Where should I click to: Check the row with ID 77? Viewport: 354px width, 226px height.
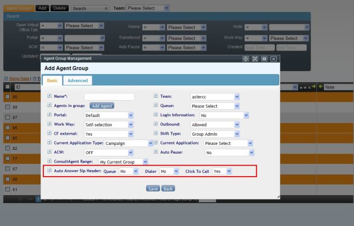(x=7, y=158)
